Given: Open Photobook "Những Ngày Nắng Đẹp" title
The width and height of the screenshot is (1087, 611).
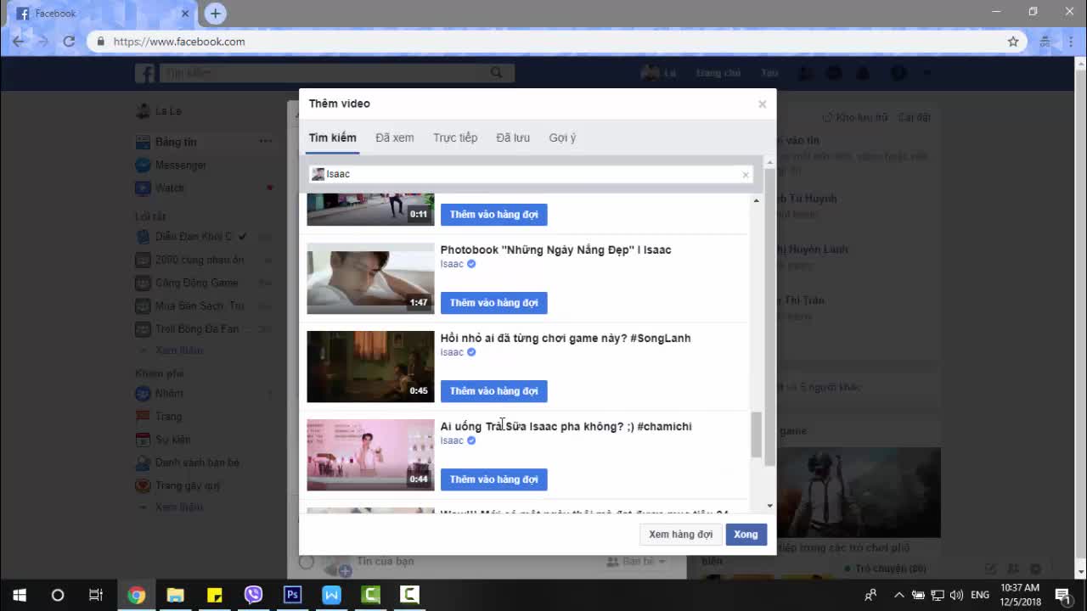Looking at the screenshot, I should pos(555,249).
